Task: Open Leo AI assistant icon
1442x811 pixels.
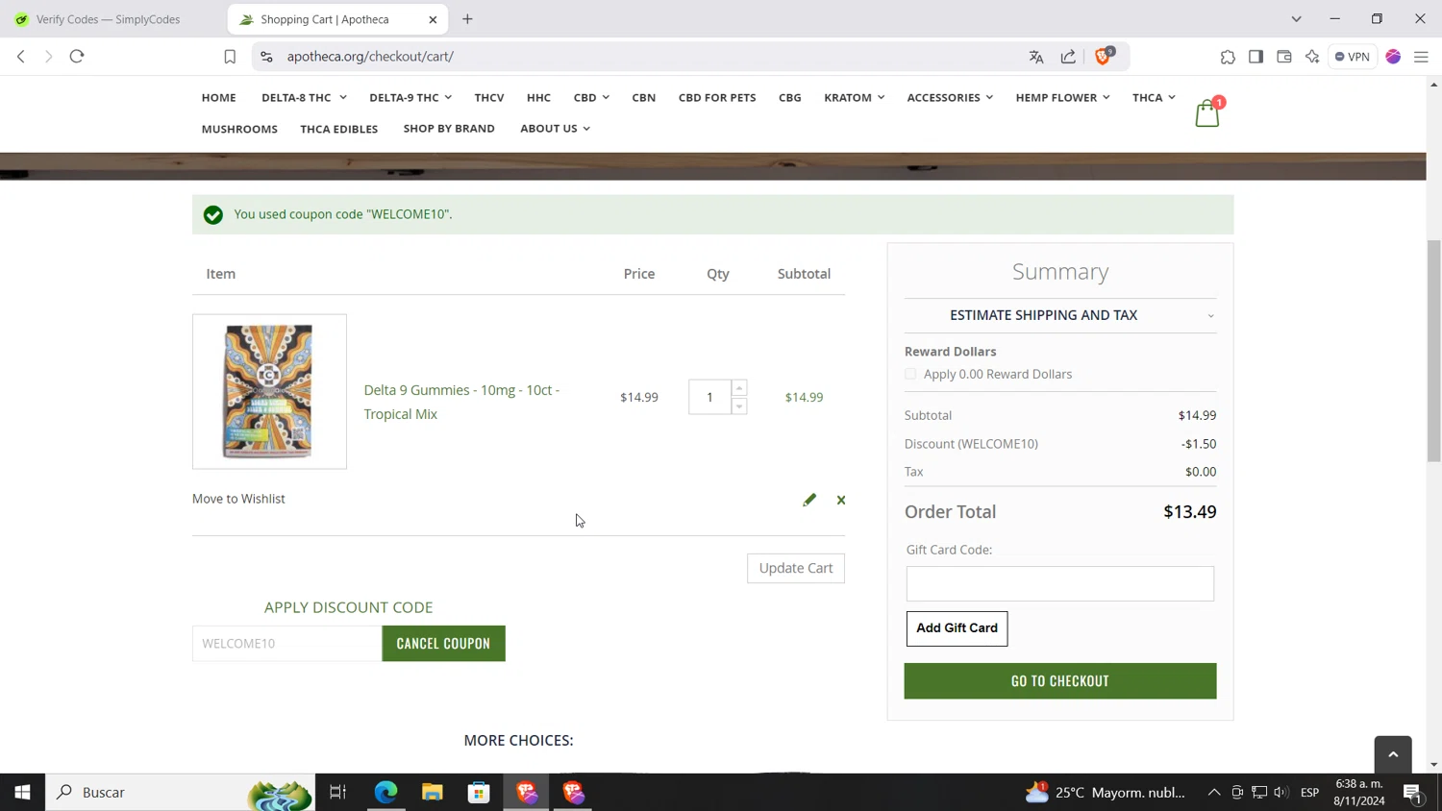Action: pos(1312,57)
